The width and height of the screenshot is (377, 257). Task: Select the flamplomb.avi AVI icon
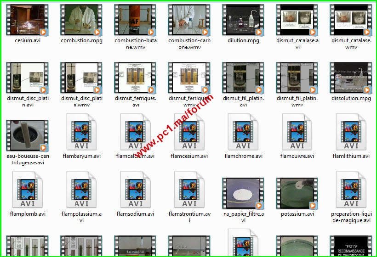tap(28, 190)
